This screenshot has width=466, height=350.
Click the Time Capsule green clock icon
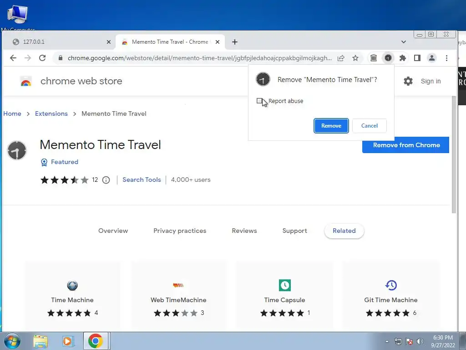coord(285,285)
